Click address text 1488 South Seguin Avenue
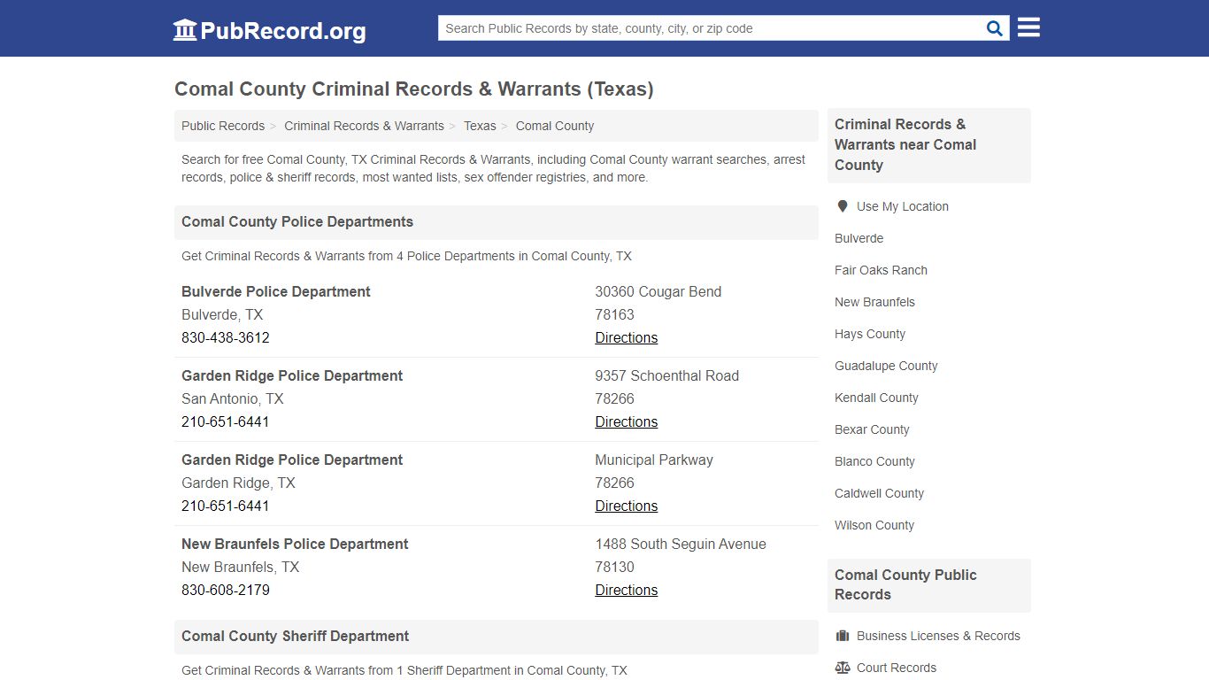Image resolution: width=1209 pixels, height=680 pixels. [681, 544]
